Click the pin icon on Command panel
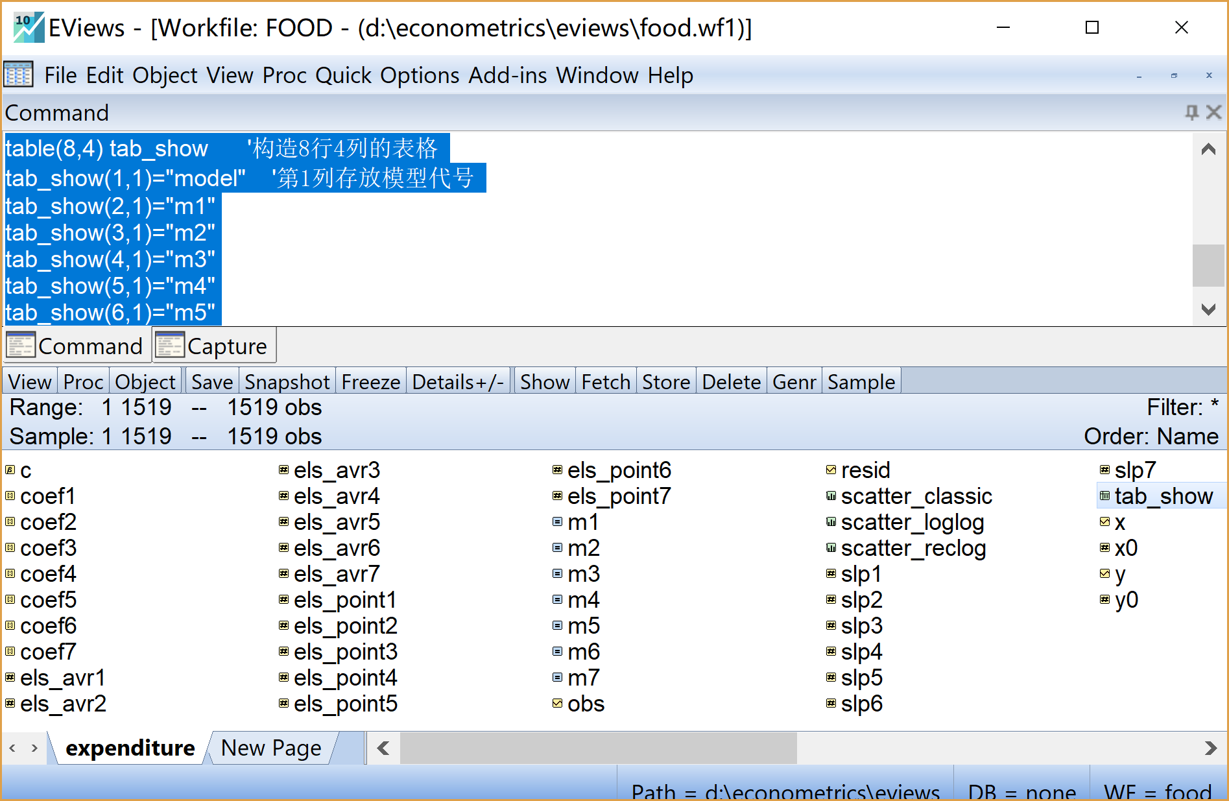The width and height of the screenshot is (1229, 801). [x=1191, y=112]
